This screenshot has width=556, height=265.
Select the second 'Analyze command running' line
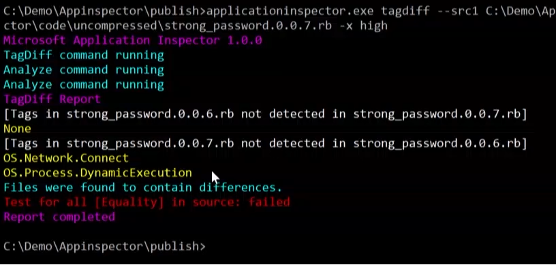84,84
